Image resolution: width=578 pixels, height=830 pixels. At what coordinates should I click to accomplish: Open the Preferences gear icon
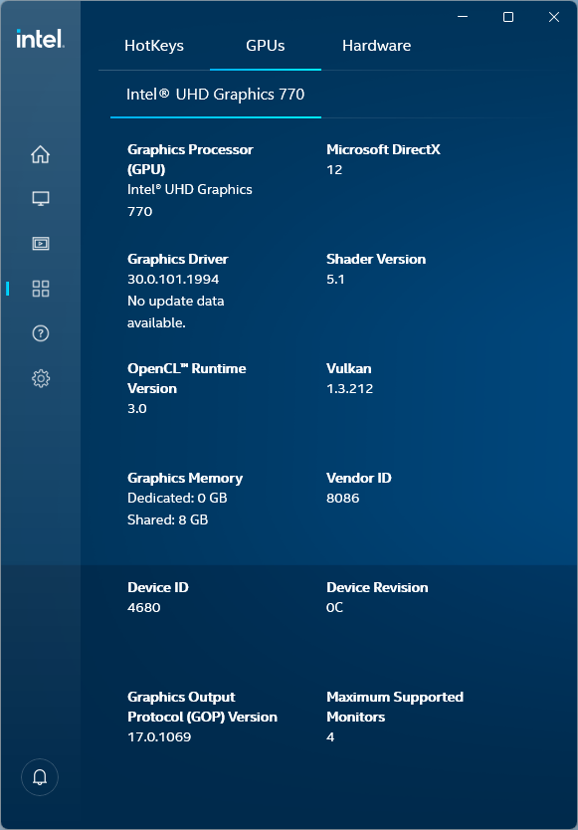[x=40, y=378]
